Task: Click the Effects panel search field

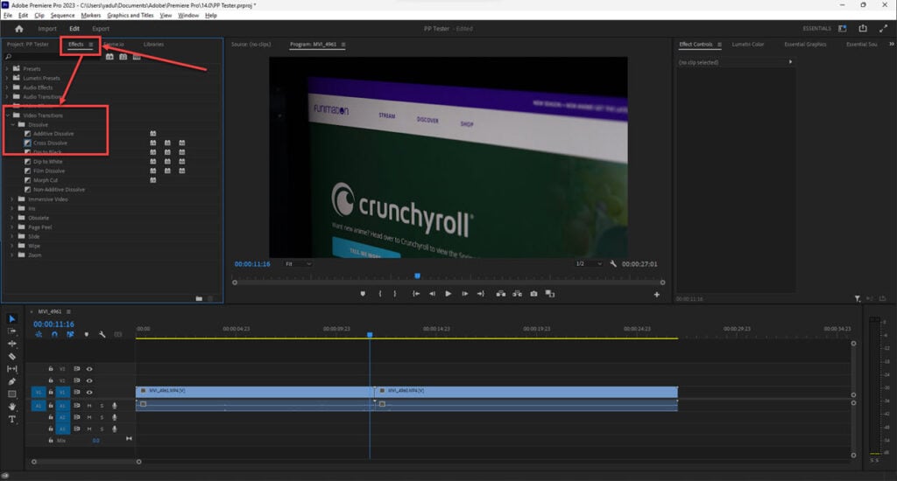Action: point(52,57)
